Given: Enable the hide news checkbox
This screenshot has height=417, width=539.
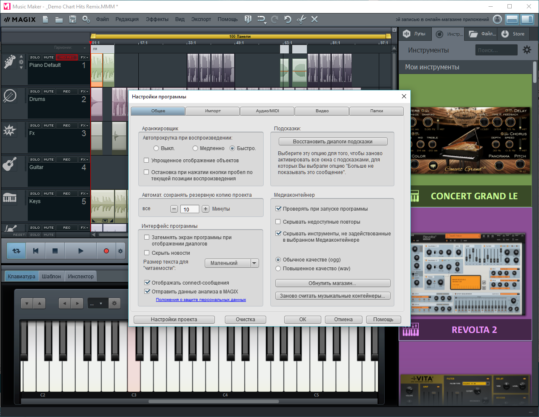Looking at the screenshot, I should click(147, 253).
